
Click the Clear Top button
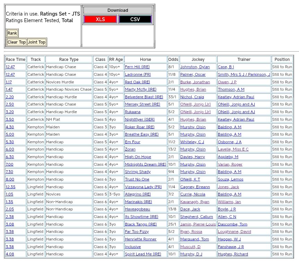[17, 42]
